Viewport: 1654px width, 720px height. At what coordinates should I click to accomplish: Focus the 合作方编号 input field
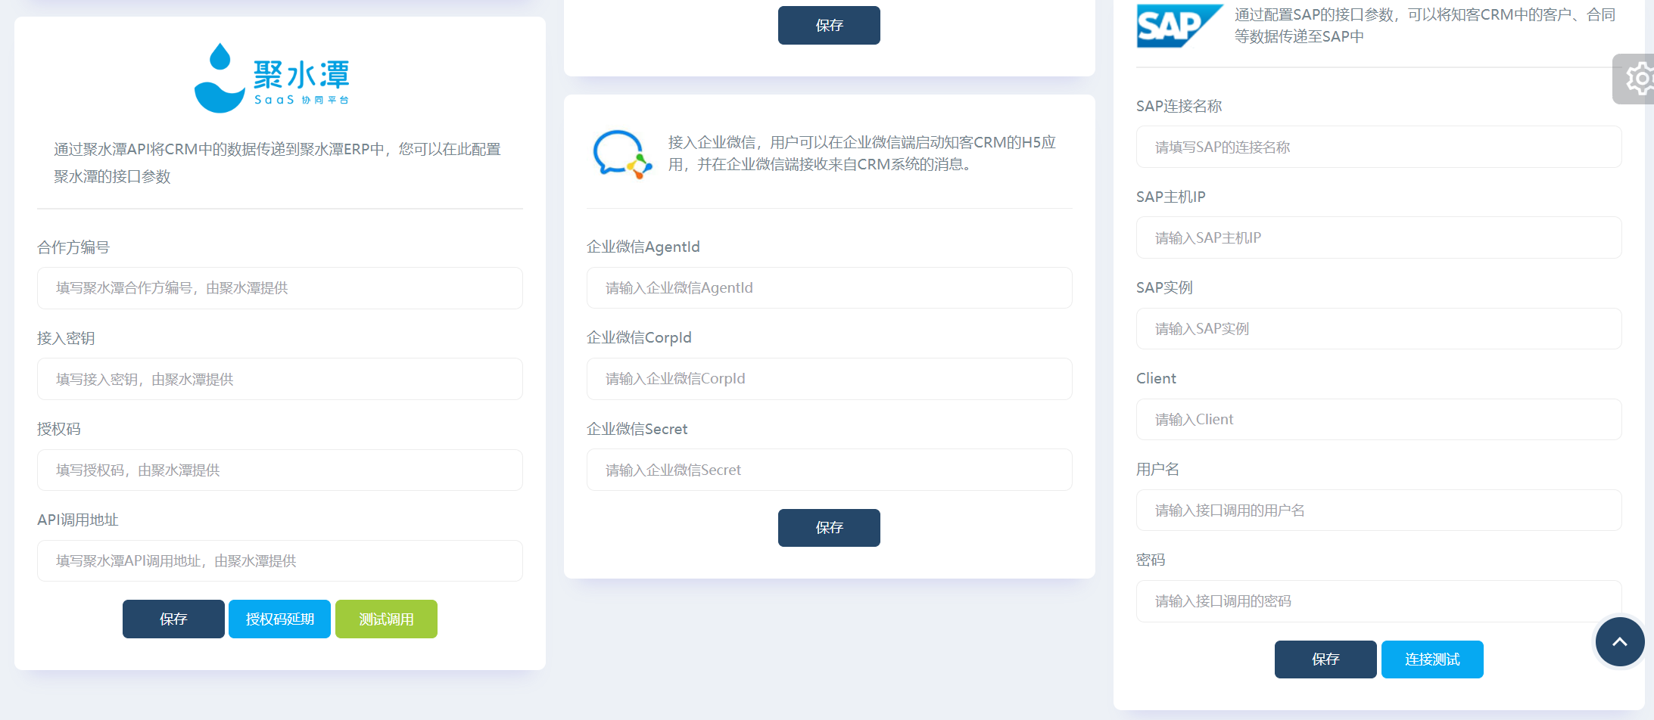[x=279, y=288]
